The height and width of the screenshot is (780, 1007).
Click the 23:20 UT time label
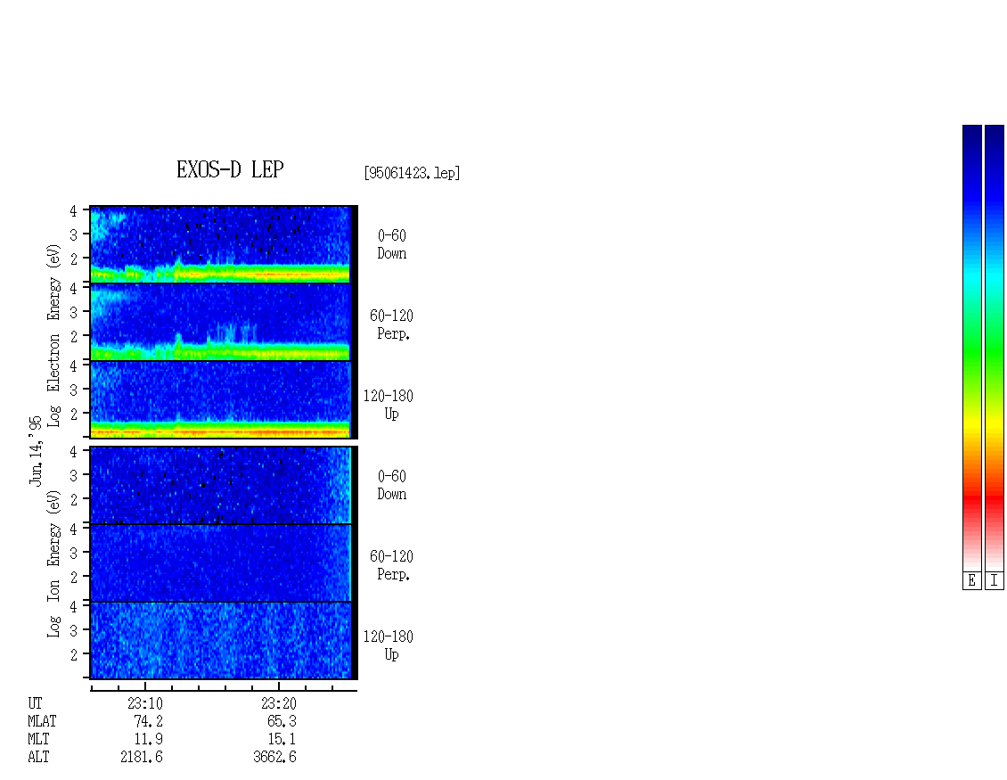coord(279,703)
